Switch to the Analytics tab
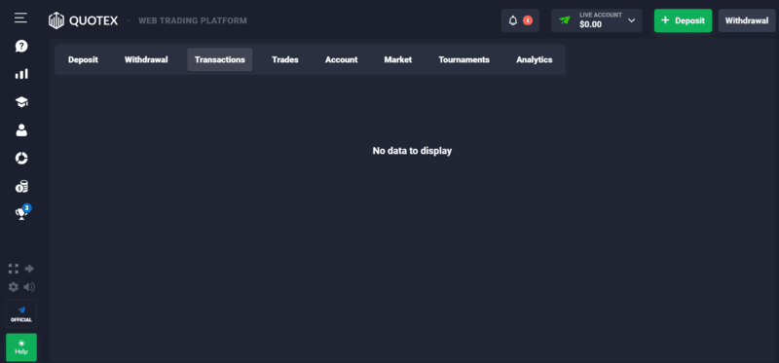This screenshot has width=779, height=363. click(x=534, y=59)
